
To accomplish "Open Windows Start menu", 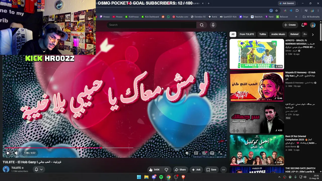I will click(x=139, y=177).
